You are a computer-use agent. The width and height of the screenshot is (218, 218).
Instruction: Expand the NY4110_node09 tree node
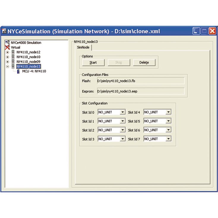tap(7, 62)
